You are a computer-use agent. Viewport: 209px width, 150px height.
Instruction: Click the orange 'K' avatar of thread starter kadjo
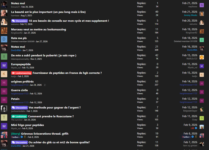click(4, 74)
